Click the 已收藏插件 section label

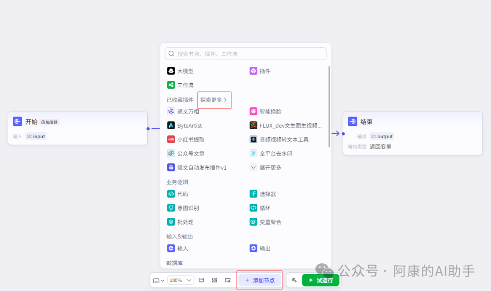pos(180,100)
